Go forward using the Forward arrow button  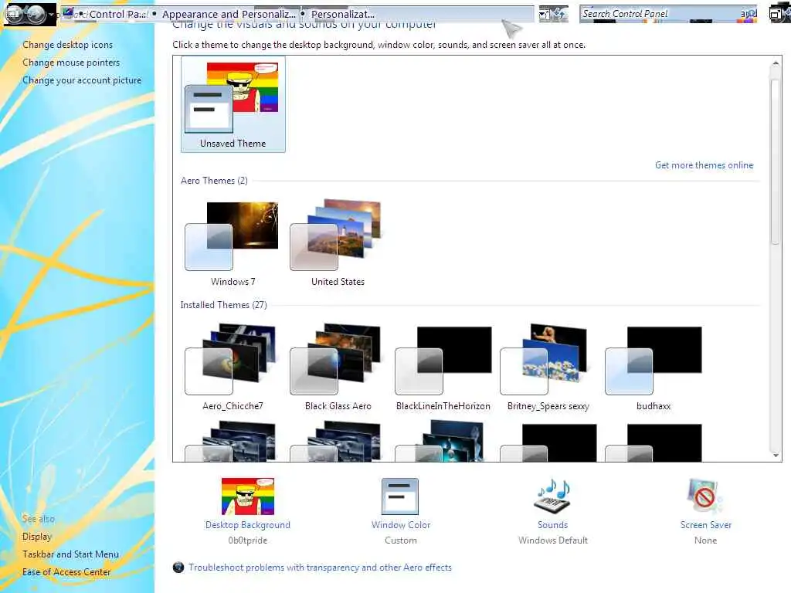[36, 14]
